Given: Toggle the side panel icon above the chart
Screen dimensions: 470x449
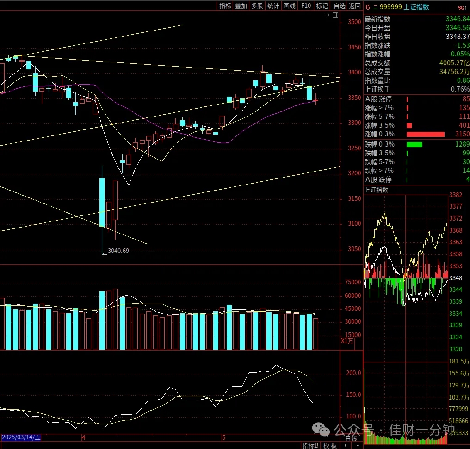Looking at the screenshot, I should (335, 15).
